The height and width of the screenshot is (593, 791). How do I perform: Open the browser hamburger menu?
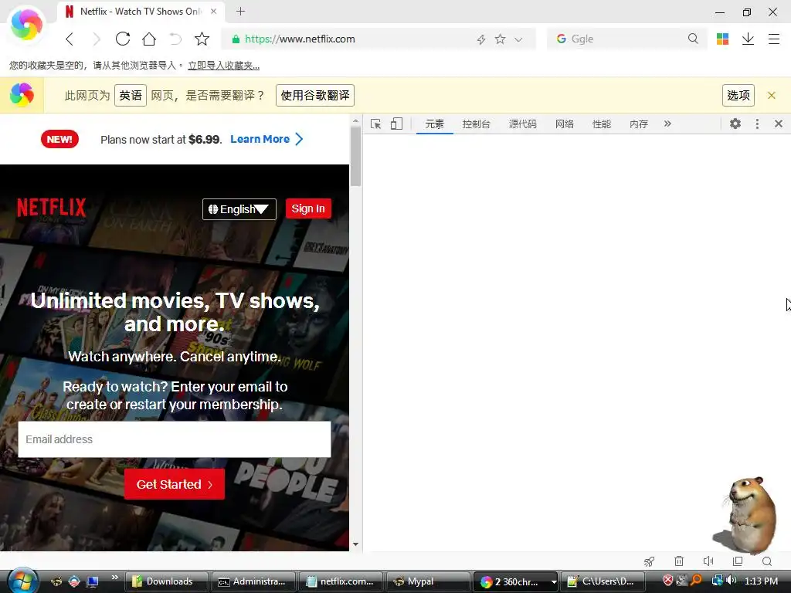pos(774,39)
